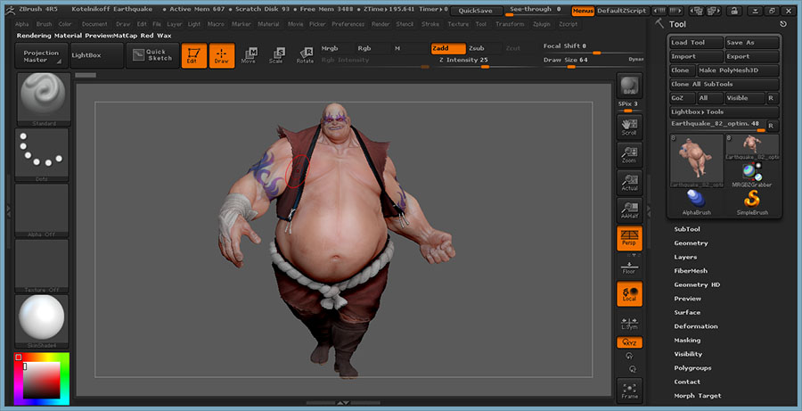The height and width of the screenshot is (411, 802).
Task: Open LightBox browser
Action: tap(96, 55)
